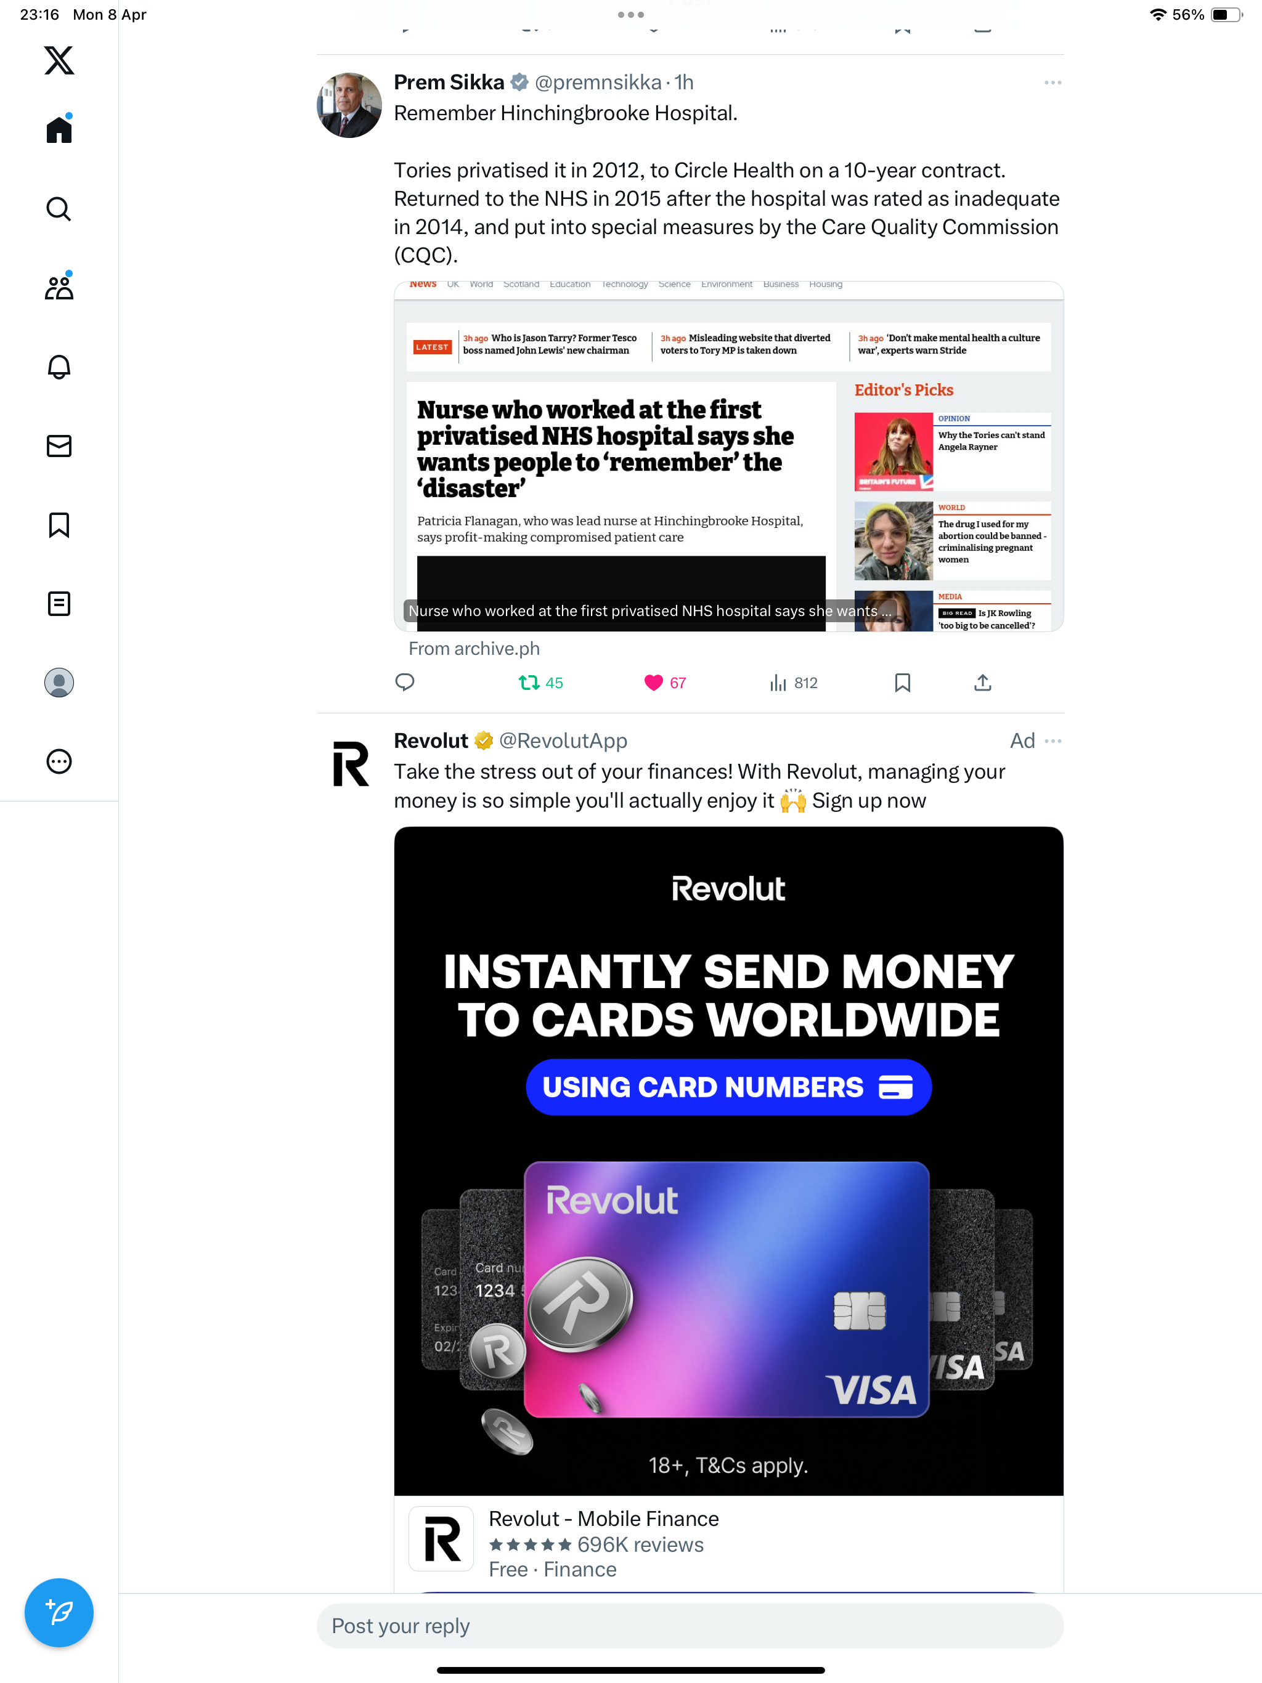The width and height of the screenshot is (1262, 1683).
Task: Open Notifications bell icon
Action: tap(59, 367)
